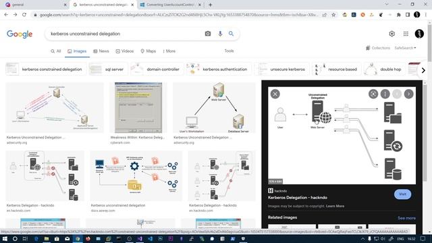
Task: Open the tab search dropdown arrow
Action: [x=387, y=5]
